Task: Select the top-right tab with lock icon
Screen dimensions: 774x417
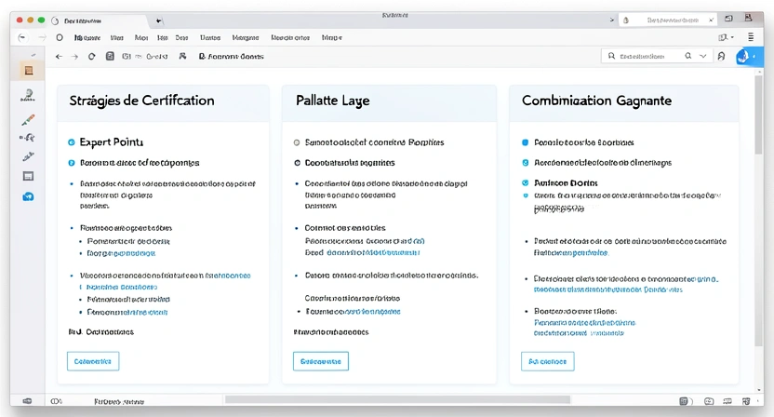Action: (667, 20)
